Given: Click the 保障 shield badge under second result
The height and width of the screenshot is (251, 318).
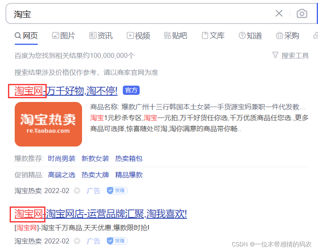Looking at the screenshot, I should pyautogui.click(x=117, y=241).
